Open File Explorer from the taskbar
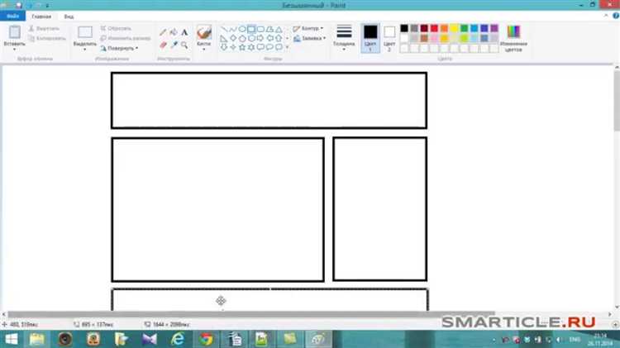The image size is (620, 348). pos(36,339)
